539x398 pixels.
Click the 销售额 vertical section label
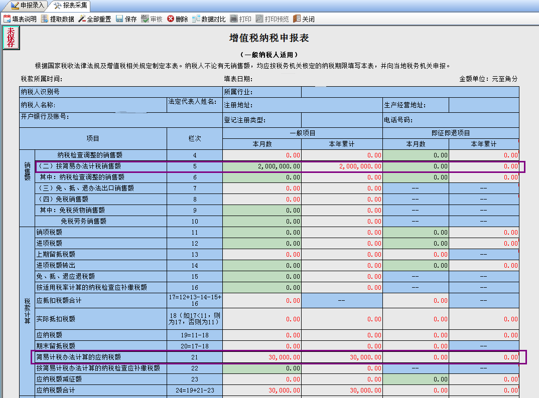[x=27, y=172]
